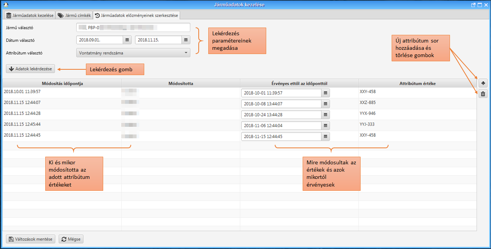
Task: Click the Jármű választó input field
Action: coord(133,28)
